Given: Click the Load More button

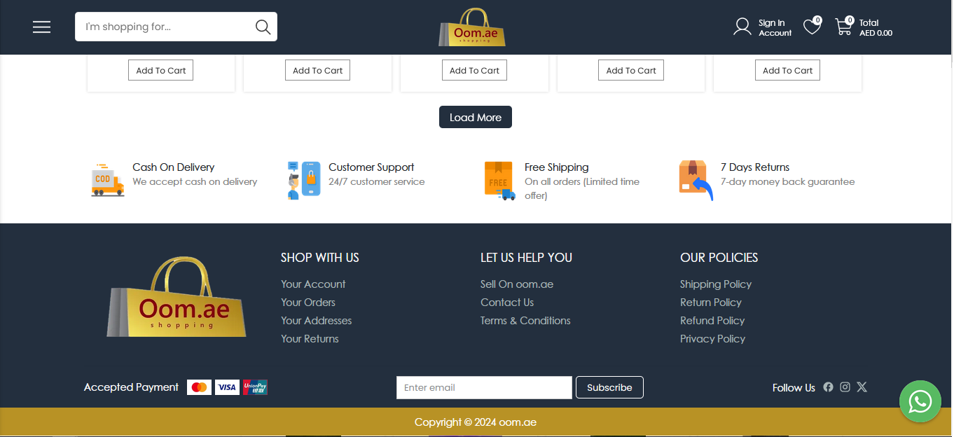Looking at the screenshot, I should tap(476, 117).
